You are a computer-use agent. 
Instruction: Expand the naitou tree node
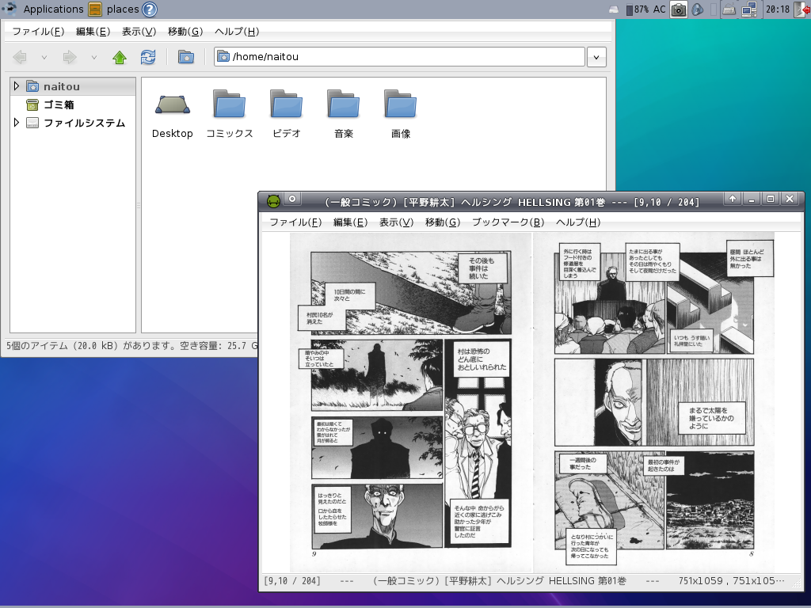(16, 85)
